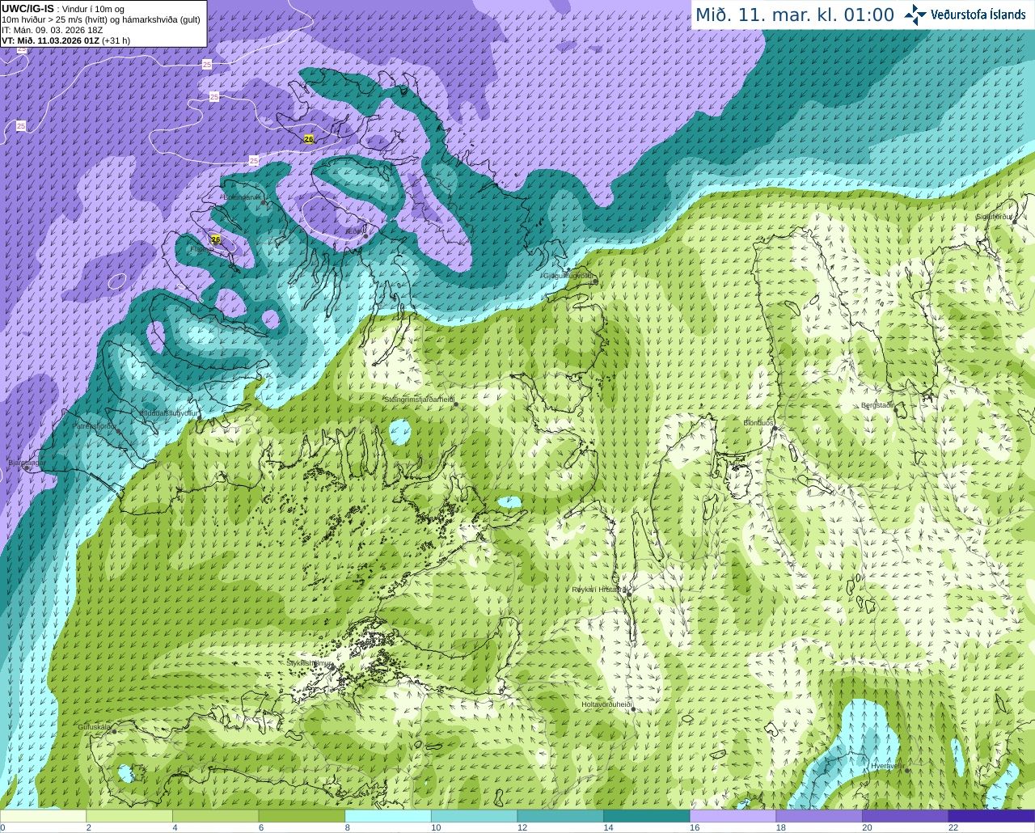Image resolution: width=1035 pixels, height=833 pixels.
Task: Select the 14–16 m/s dark teal swatch
Action: 647,816
